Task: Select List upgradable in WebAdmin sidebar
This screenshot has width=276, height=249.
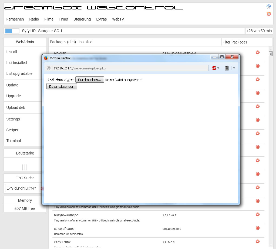Action: pos(19,73)
